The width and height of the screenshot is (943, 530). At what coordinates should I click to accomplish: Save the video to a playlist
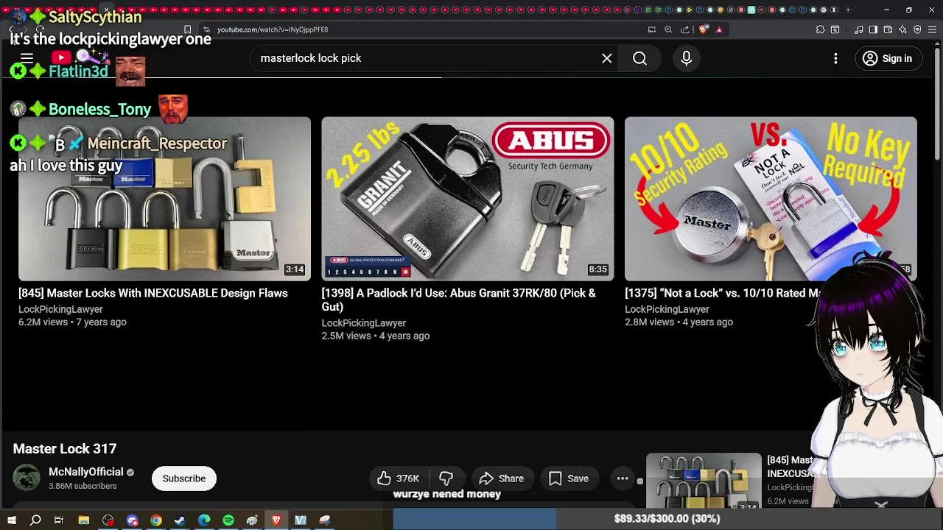pyautogui.click(x=568, y=478)
